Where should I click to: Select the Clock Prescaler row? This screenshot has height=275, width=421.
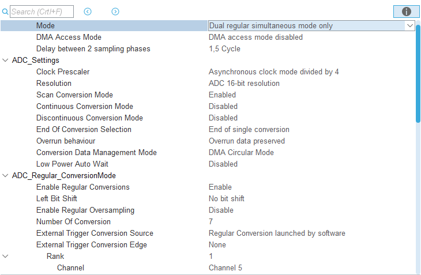208,71
